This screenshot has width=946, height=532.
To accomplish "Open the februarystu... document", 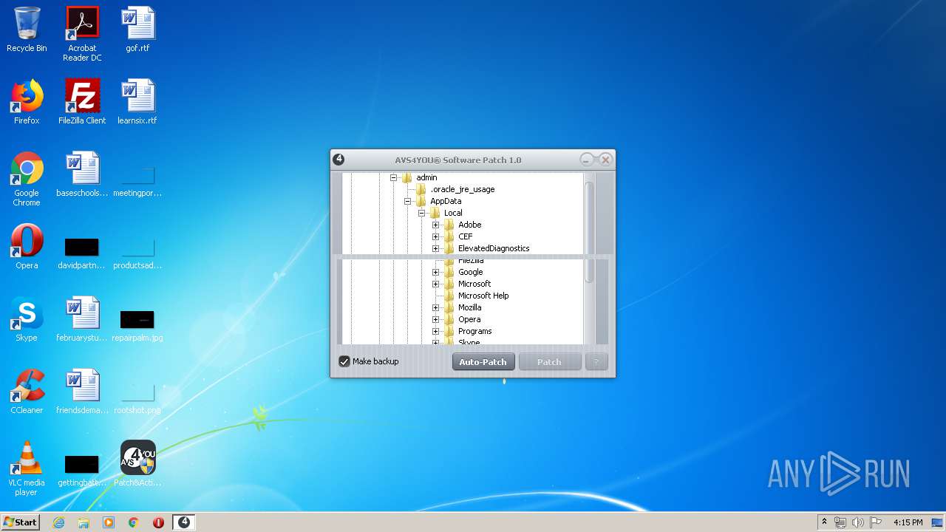I will point(82,319).
